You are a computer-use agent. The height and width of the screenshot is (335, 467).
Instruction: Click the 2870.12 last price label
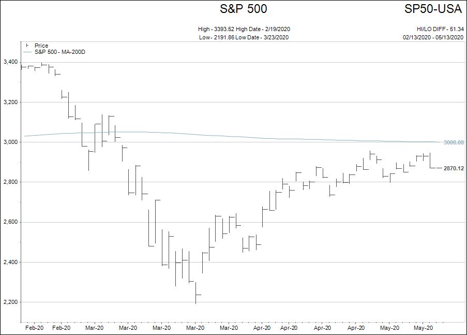(x=454, y=168)
